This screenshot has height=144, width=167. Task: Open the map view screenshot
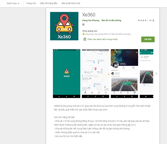(95, 74)
